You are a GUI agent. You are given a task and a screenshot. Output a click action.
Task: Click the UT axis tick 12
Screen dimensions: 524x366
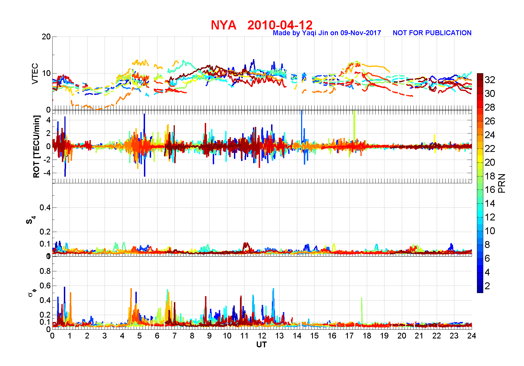click(x=262, y=336)
